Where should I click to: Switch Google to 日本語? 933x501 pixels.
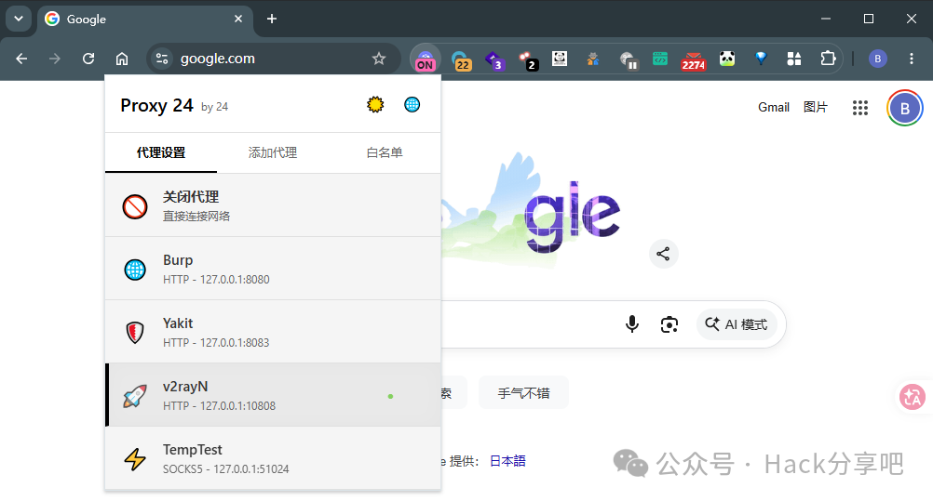click(x=507, y=461)
